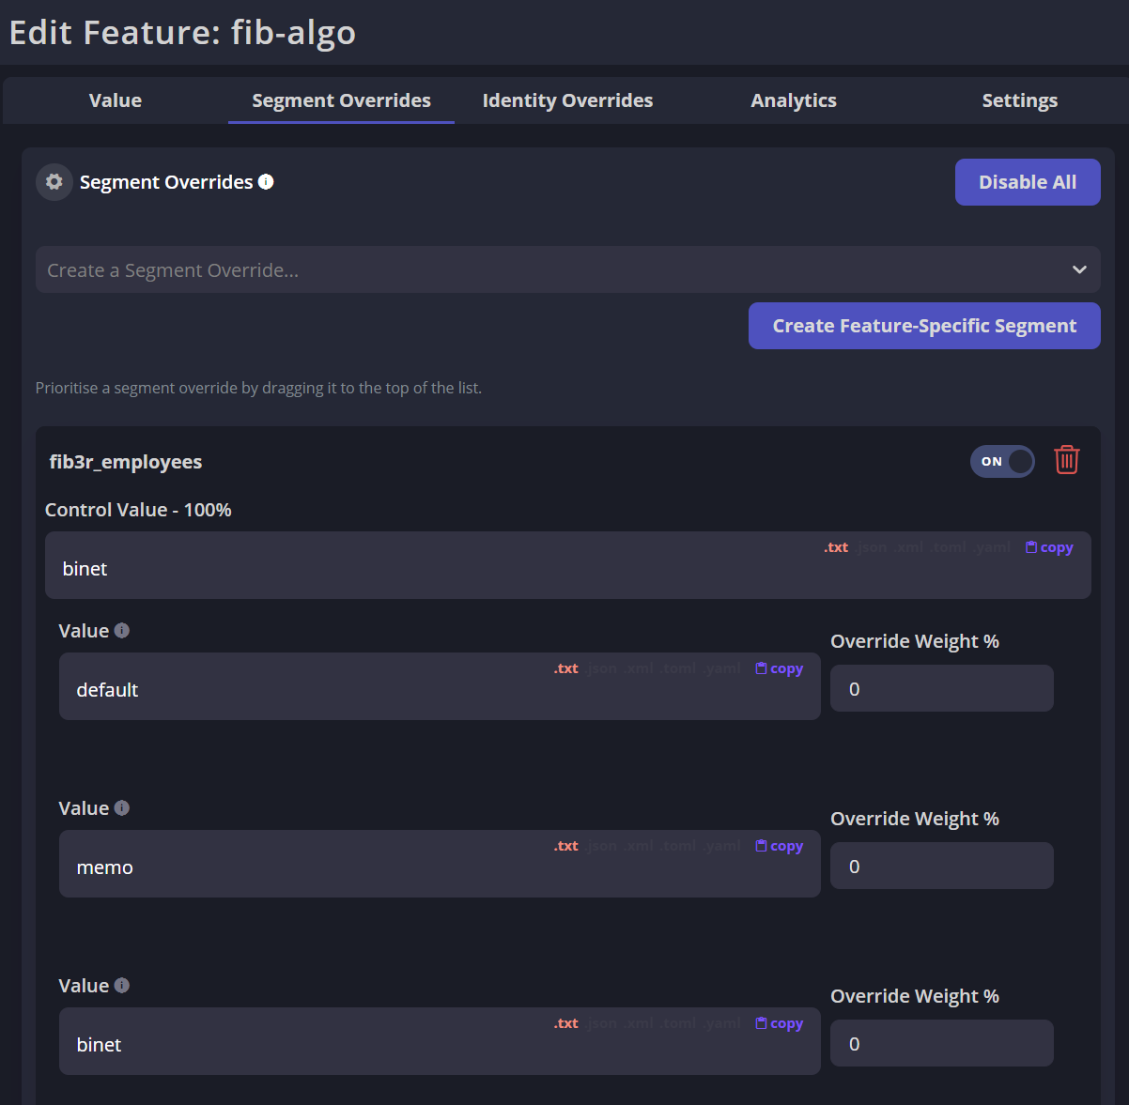Screen dimensions: 1129x1105
Task: Click info icon next to first Value label
Action: [122, 631]
